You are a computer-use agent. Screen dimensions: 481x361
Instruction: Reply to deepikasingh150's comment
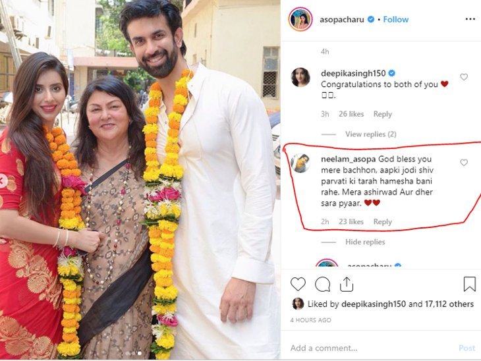383,114
